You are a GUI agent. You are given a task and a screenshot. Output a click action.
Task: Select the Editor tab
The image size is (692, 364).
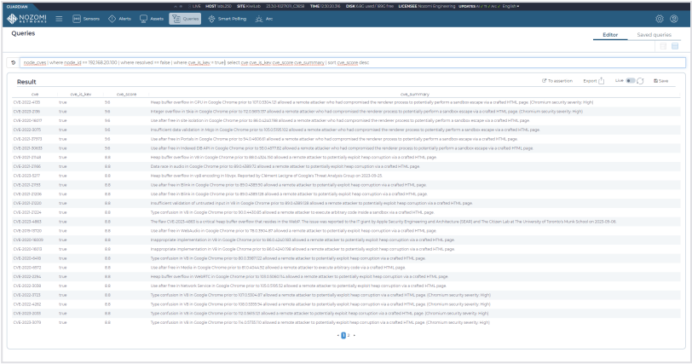click(x=609, y=34)
